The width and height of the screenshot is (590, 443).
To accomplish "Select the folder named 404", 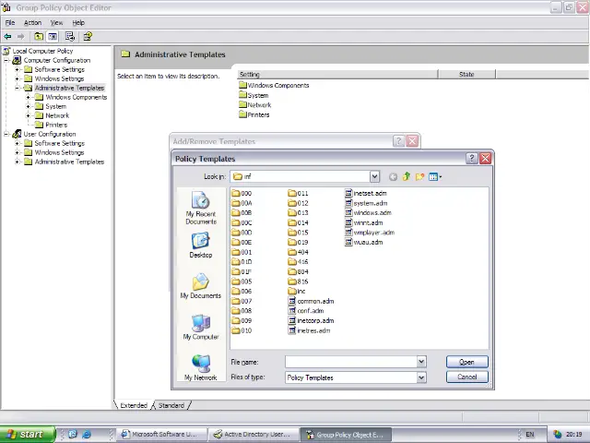I will pos(299,252).
